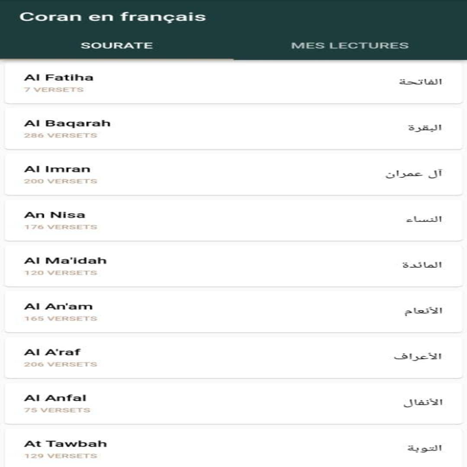467x467 pixels.
Task: Open Al Anfal with 75 versets
Action: coord(233,404)
